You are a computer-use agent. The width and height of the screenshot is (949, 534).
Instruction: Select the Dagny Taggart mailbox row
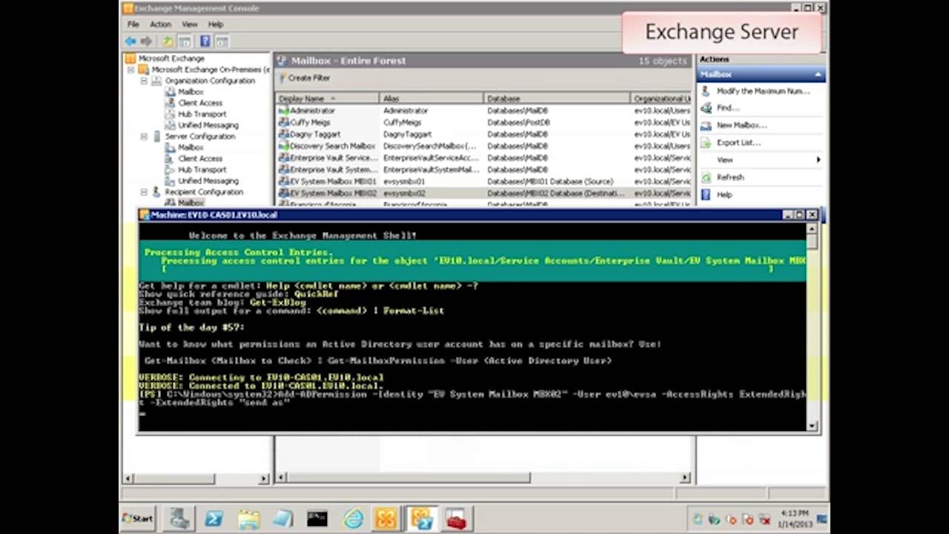pyautogui.click(x=483, y=134)
